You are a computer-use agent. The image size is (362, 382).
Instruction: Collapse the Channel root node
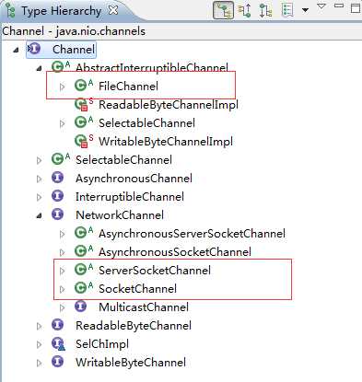[16, 50]
